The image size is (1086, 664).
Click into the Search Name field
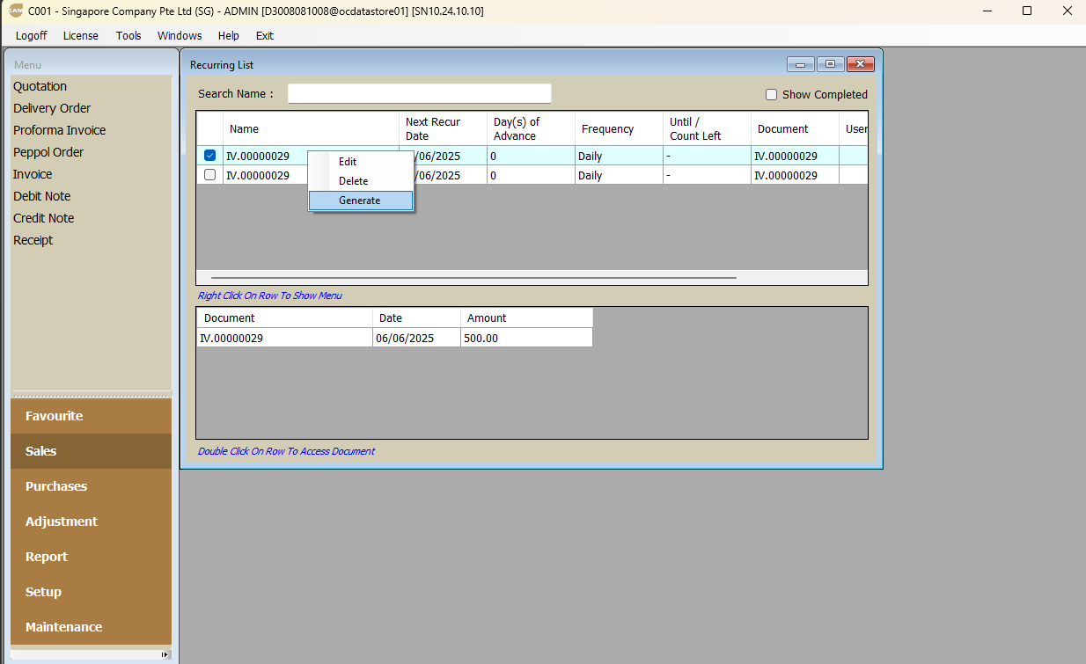[x=419, y=94]
